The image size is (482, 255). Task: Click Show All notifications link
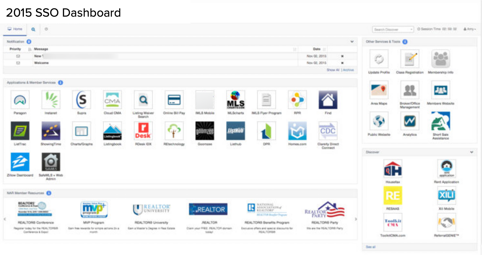point(333,70)
